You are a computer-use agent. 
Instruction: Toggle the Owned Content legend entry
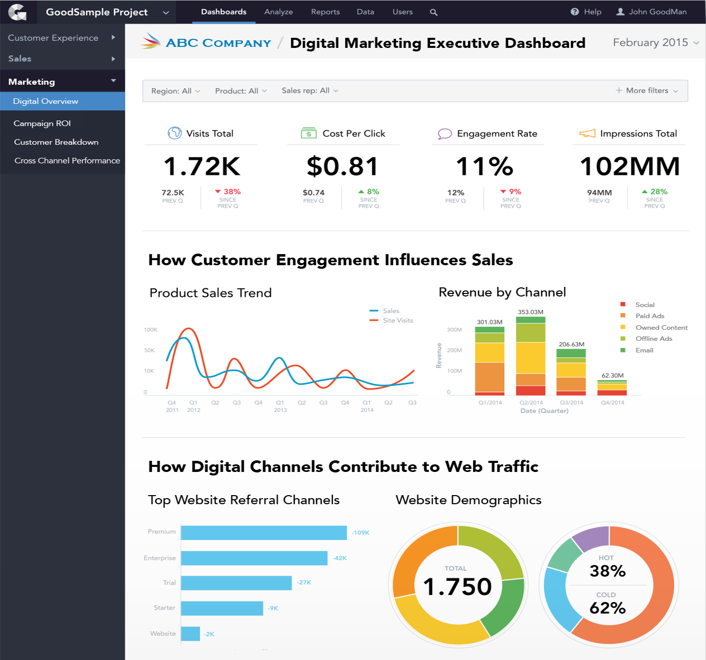[x=654, y=327]
